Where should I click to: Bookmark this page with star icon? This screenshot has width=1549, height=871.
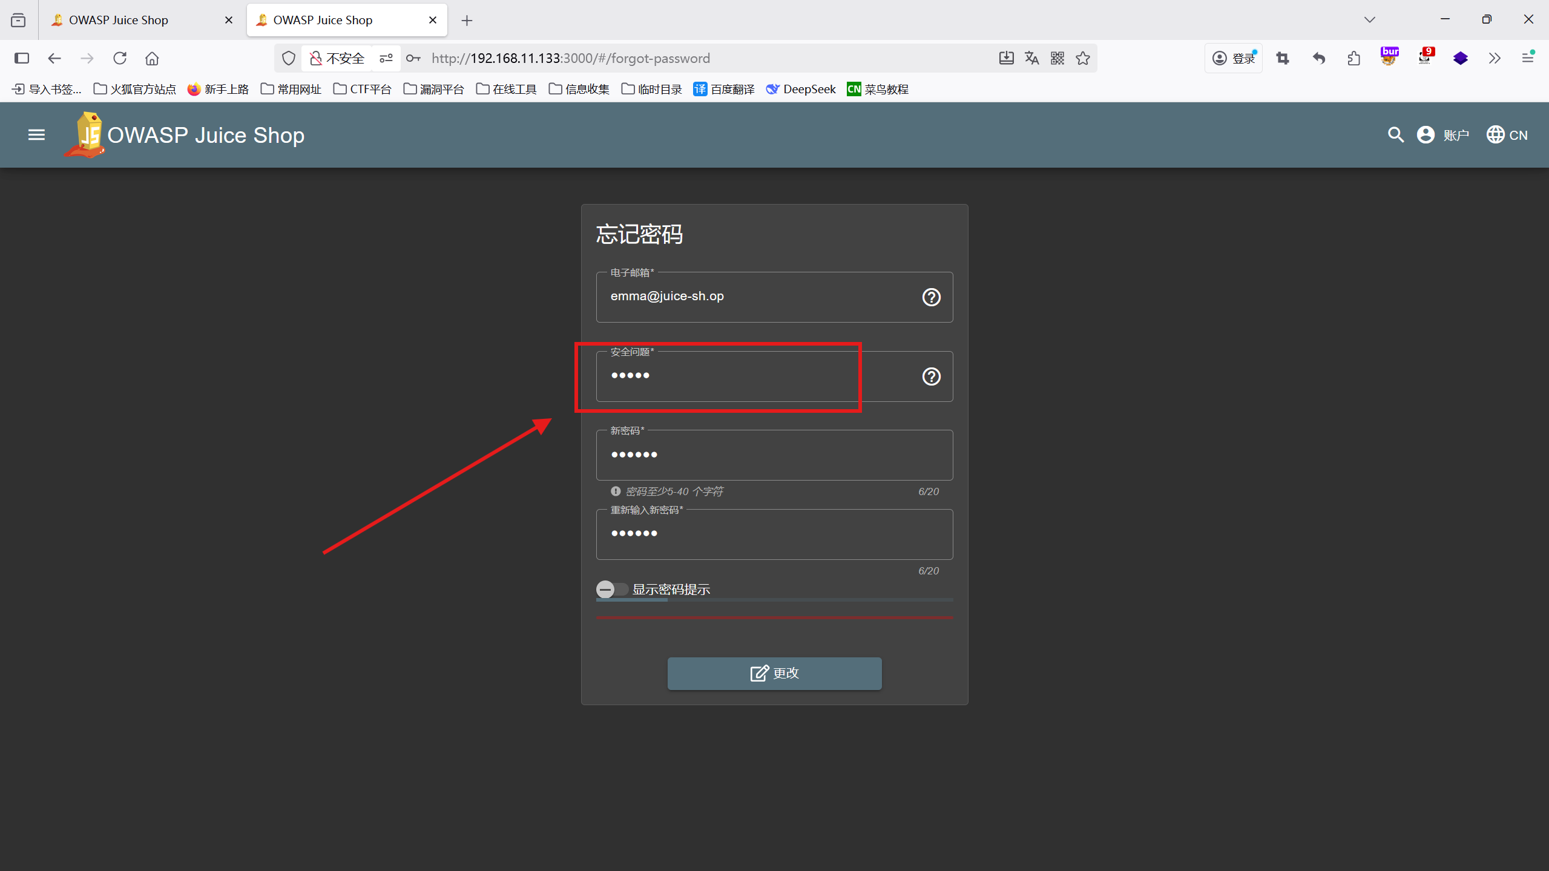pyautogui.click(x=1083, y=58)
